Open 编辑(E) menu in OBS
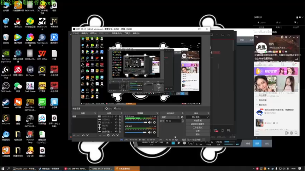The width and height of the screenshot is (305, 171). point(84,33)
